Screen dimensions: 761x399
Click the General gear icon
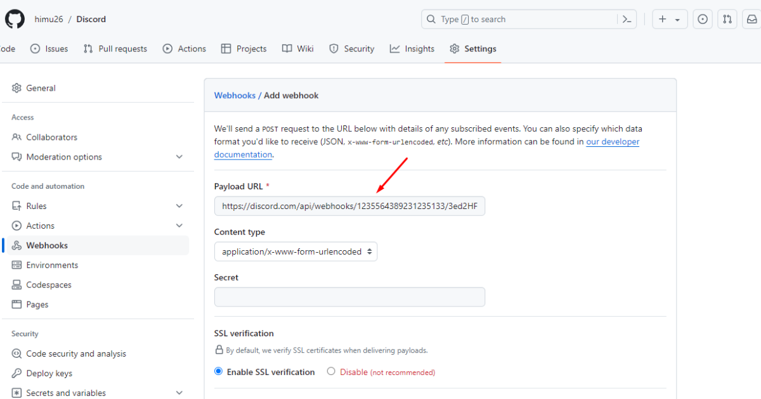(x=16, y=88)
